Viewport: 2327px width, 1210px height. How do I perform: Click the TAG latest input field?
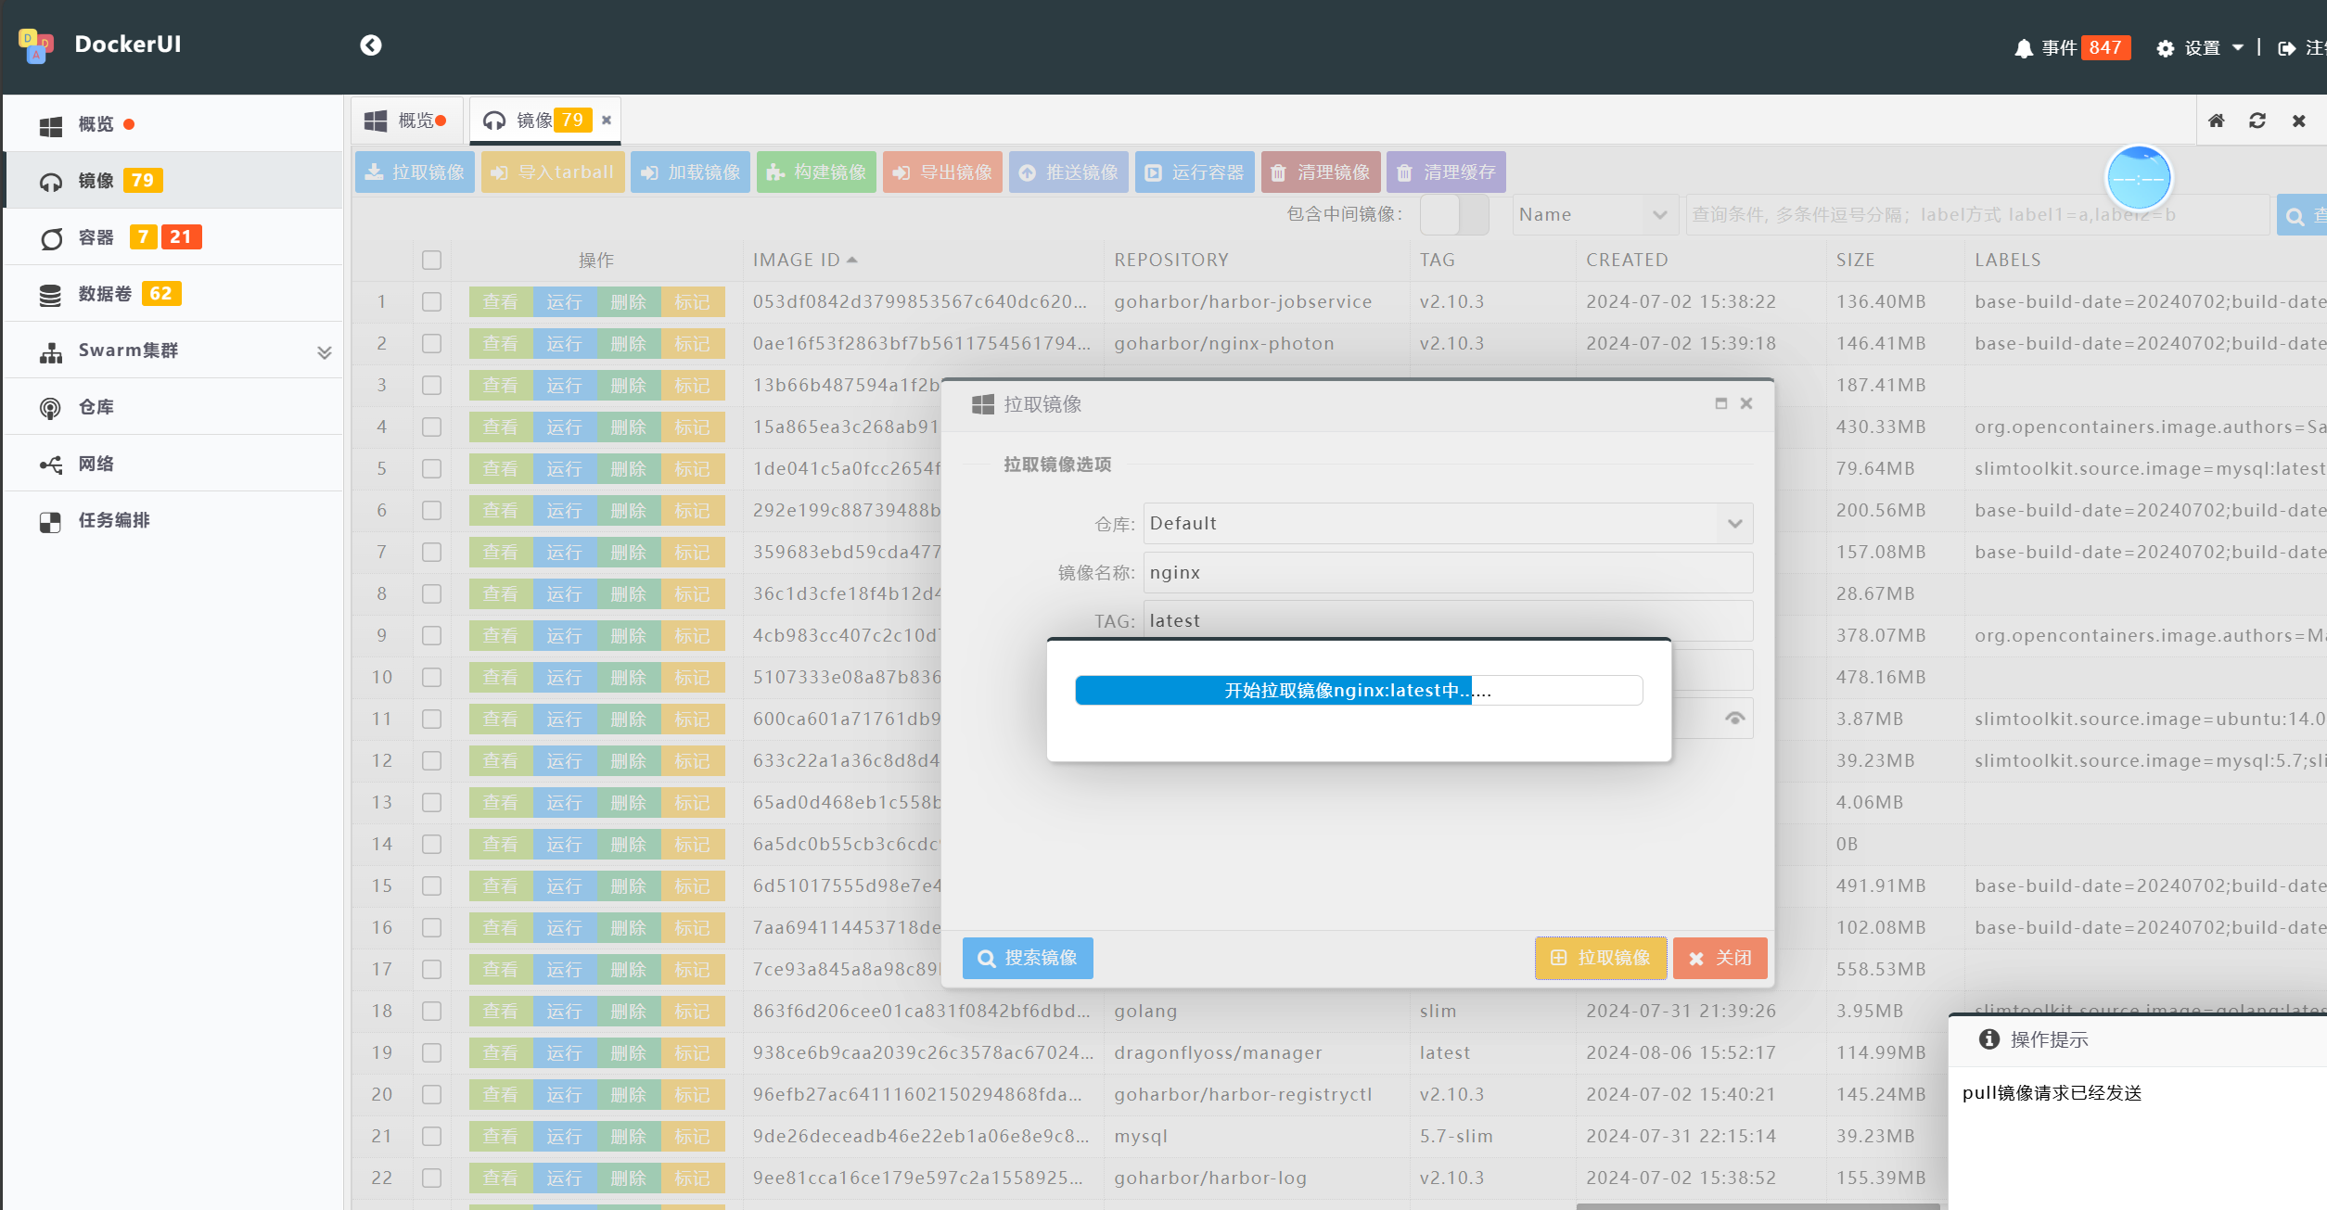(1448, 620)
